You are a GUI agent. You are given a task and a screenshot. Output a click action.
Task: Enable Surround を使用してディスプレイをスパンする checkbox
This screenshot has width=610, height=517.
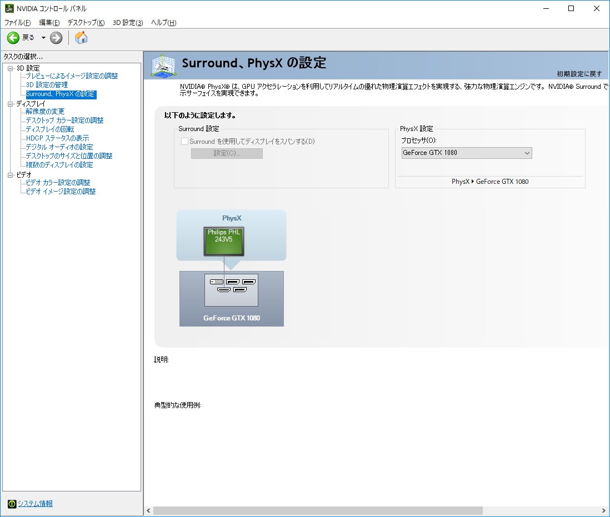[185, 142]
